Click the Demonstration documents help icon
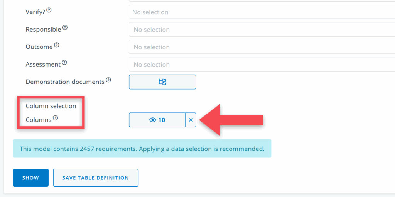The image size is (395, 197). coord(108,80)
